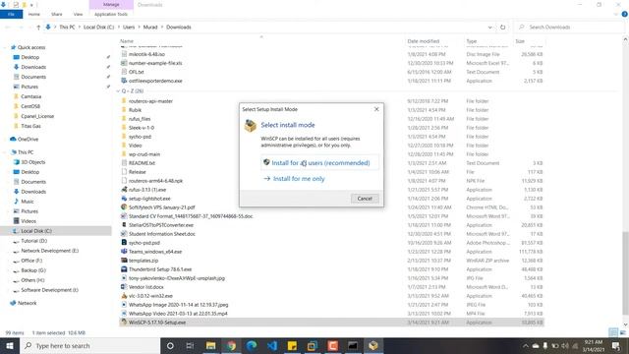Select Videos under This PC
629x354 pixels.
coord(29,221)
